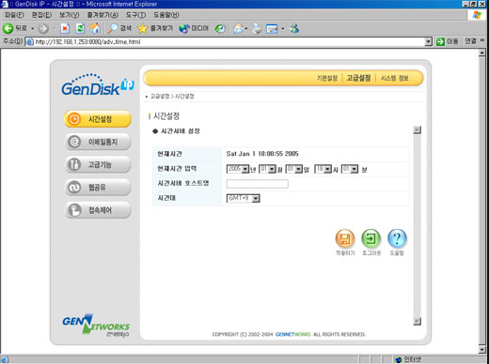Click the browser window scroll down arrow
Image resolution: width=489 pixels, height=364 pixels.
(x=482, y=350)
